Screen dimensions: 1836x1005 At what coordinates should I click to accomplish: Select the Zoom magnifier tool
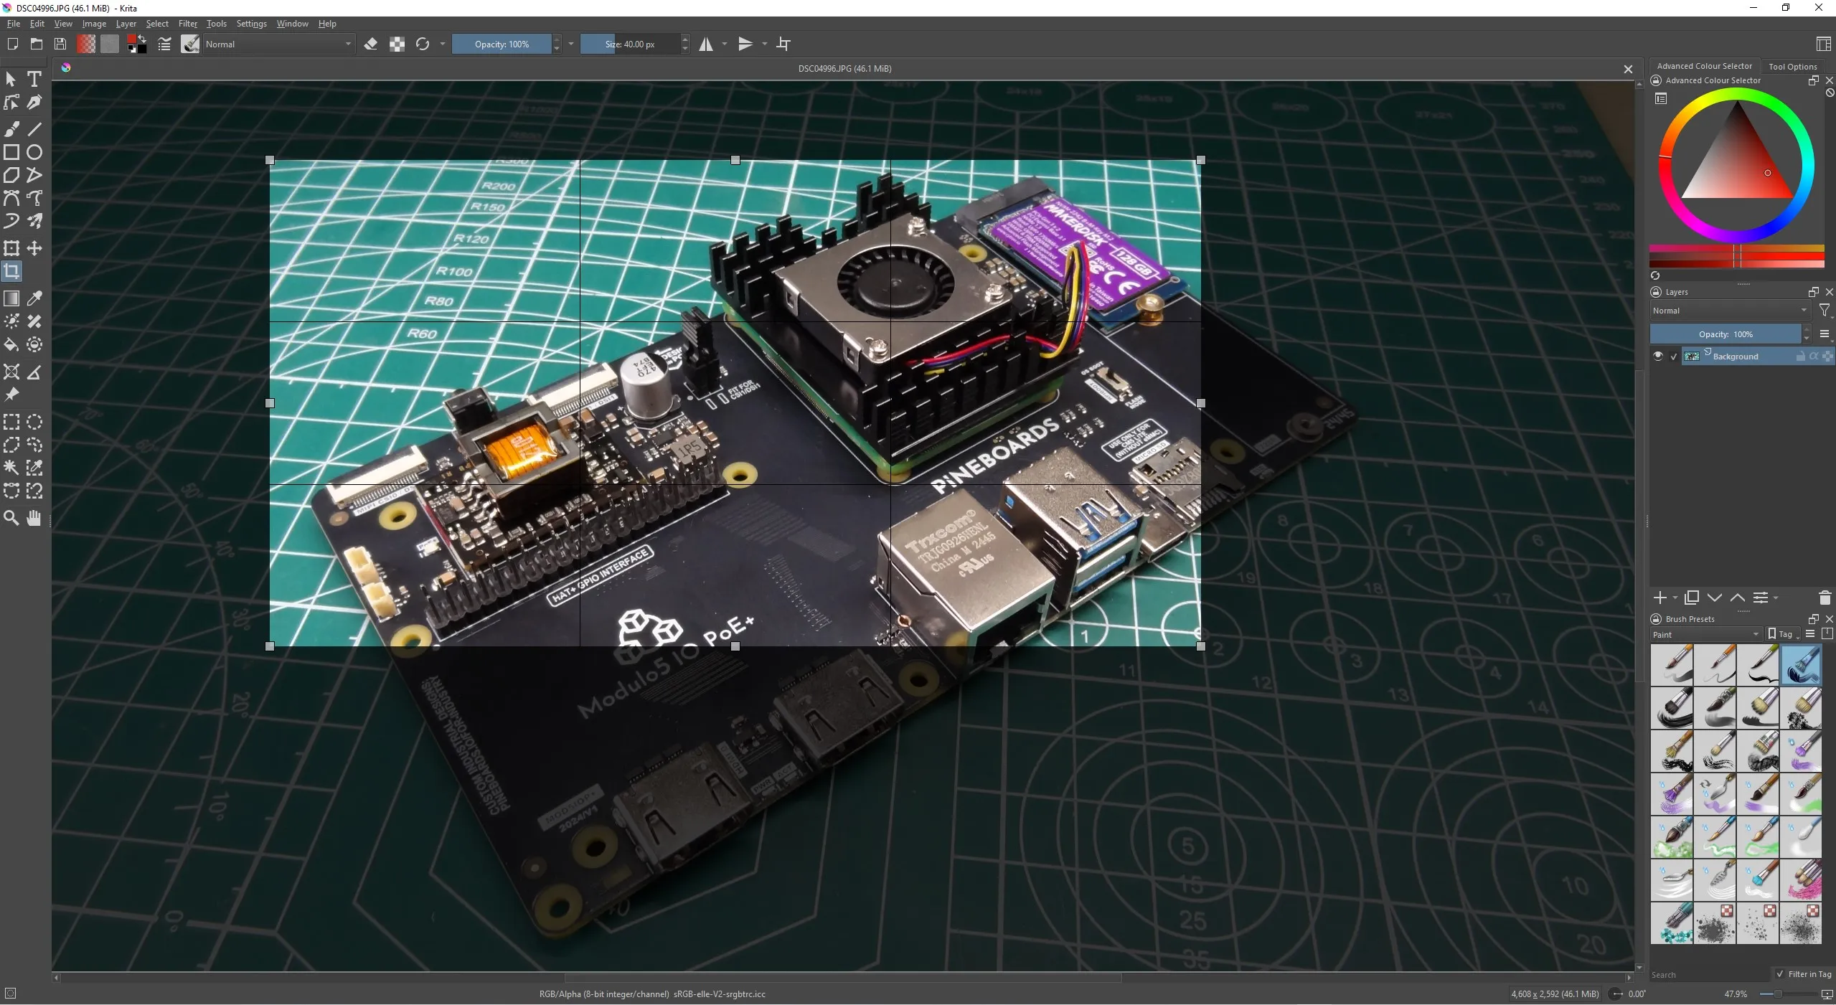tap(11, 518)
